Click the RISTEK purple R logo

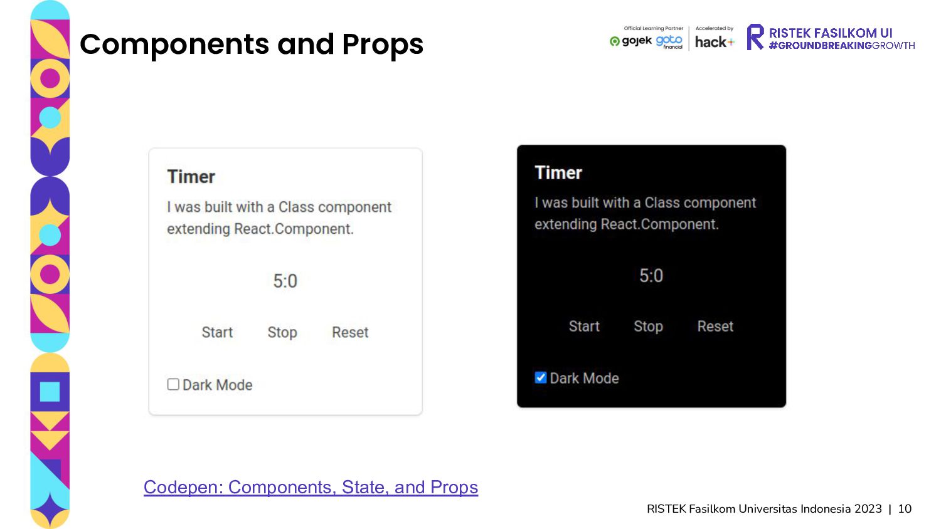[x=755, y=37]
